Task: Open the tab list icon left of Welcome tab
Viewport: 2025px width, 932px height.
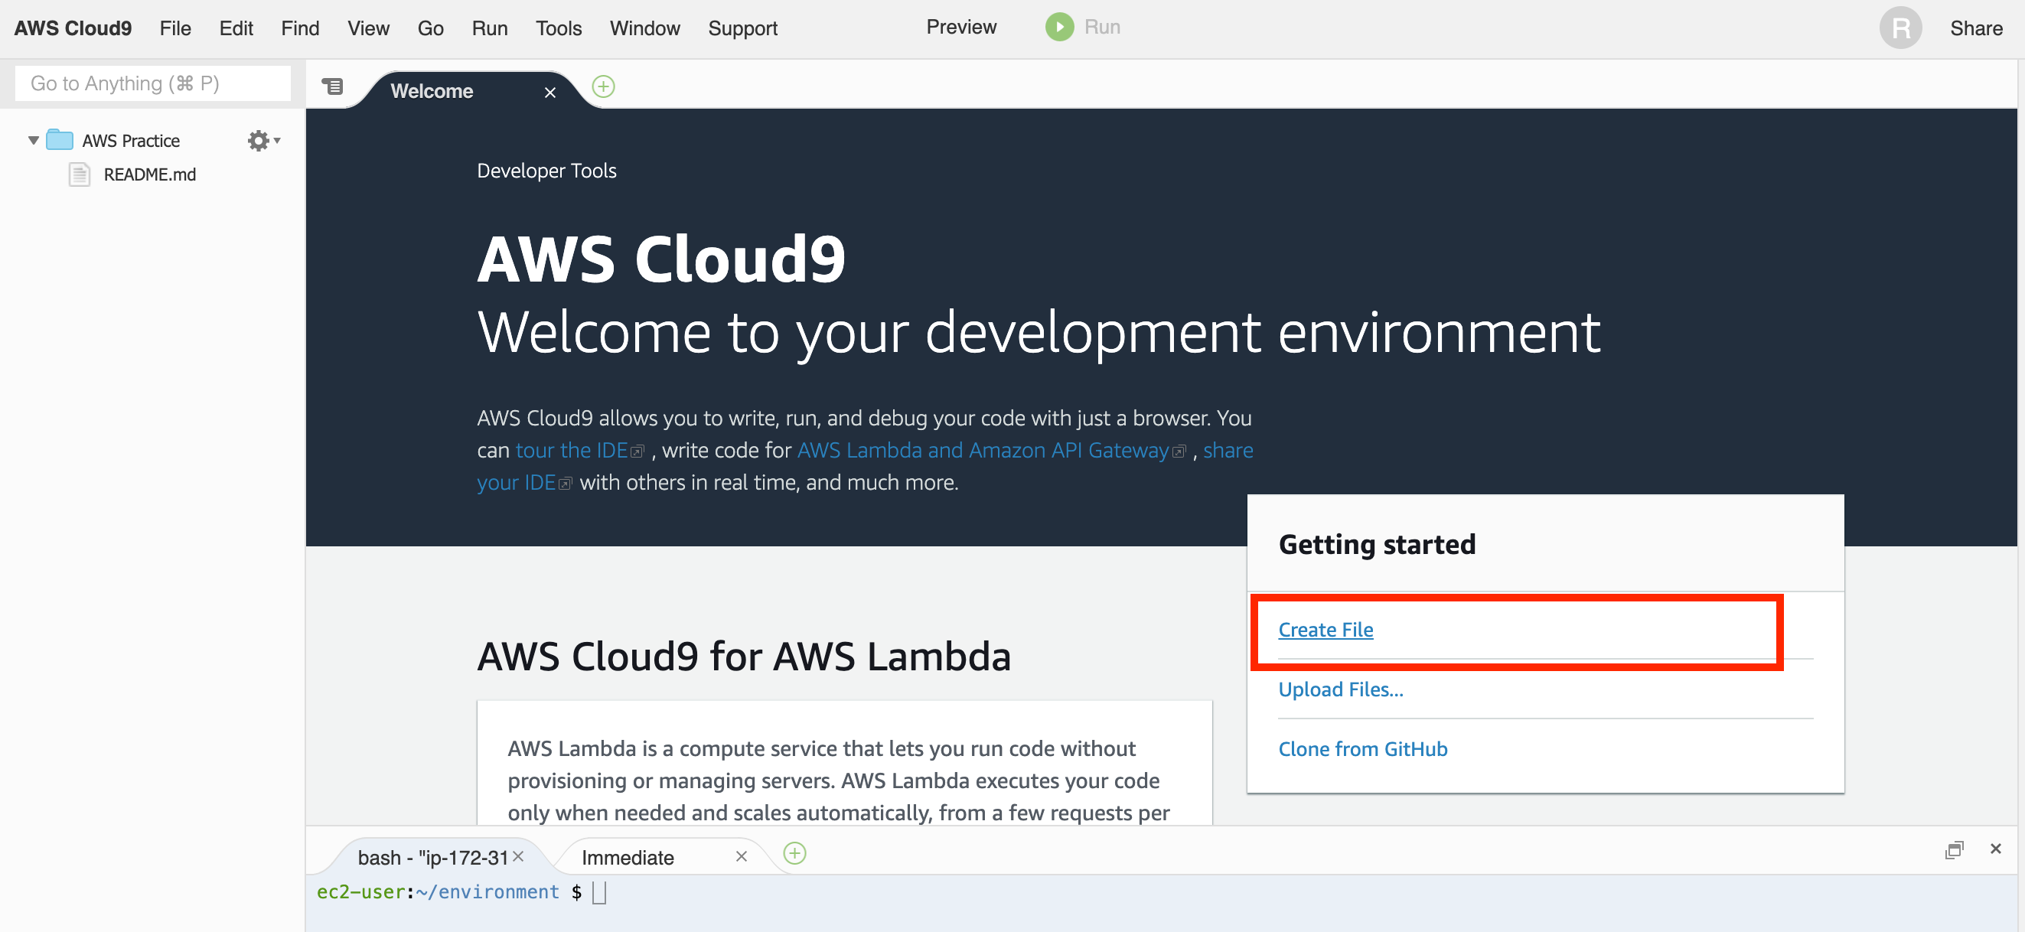Action: point(332,86)
